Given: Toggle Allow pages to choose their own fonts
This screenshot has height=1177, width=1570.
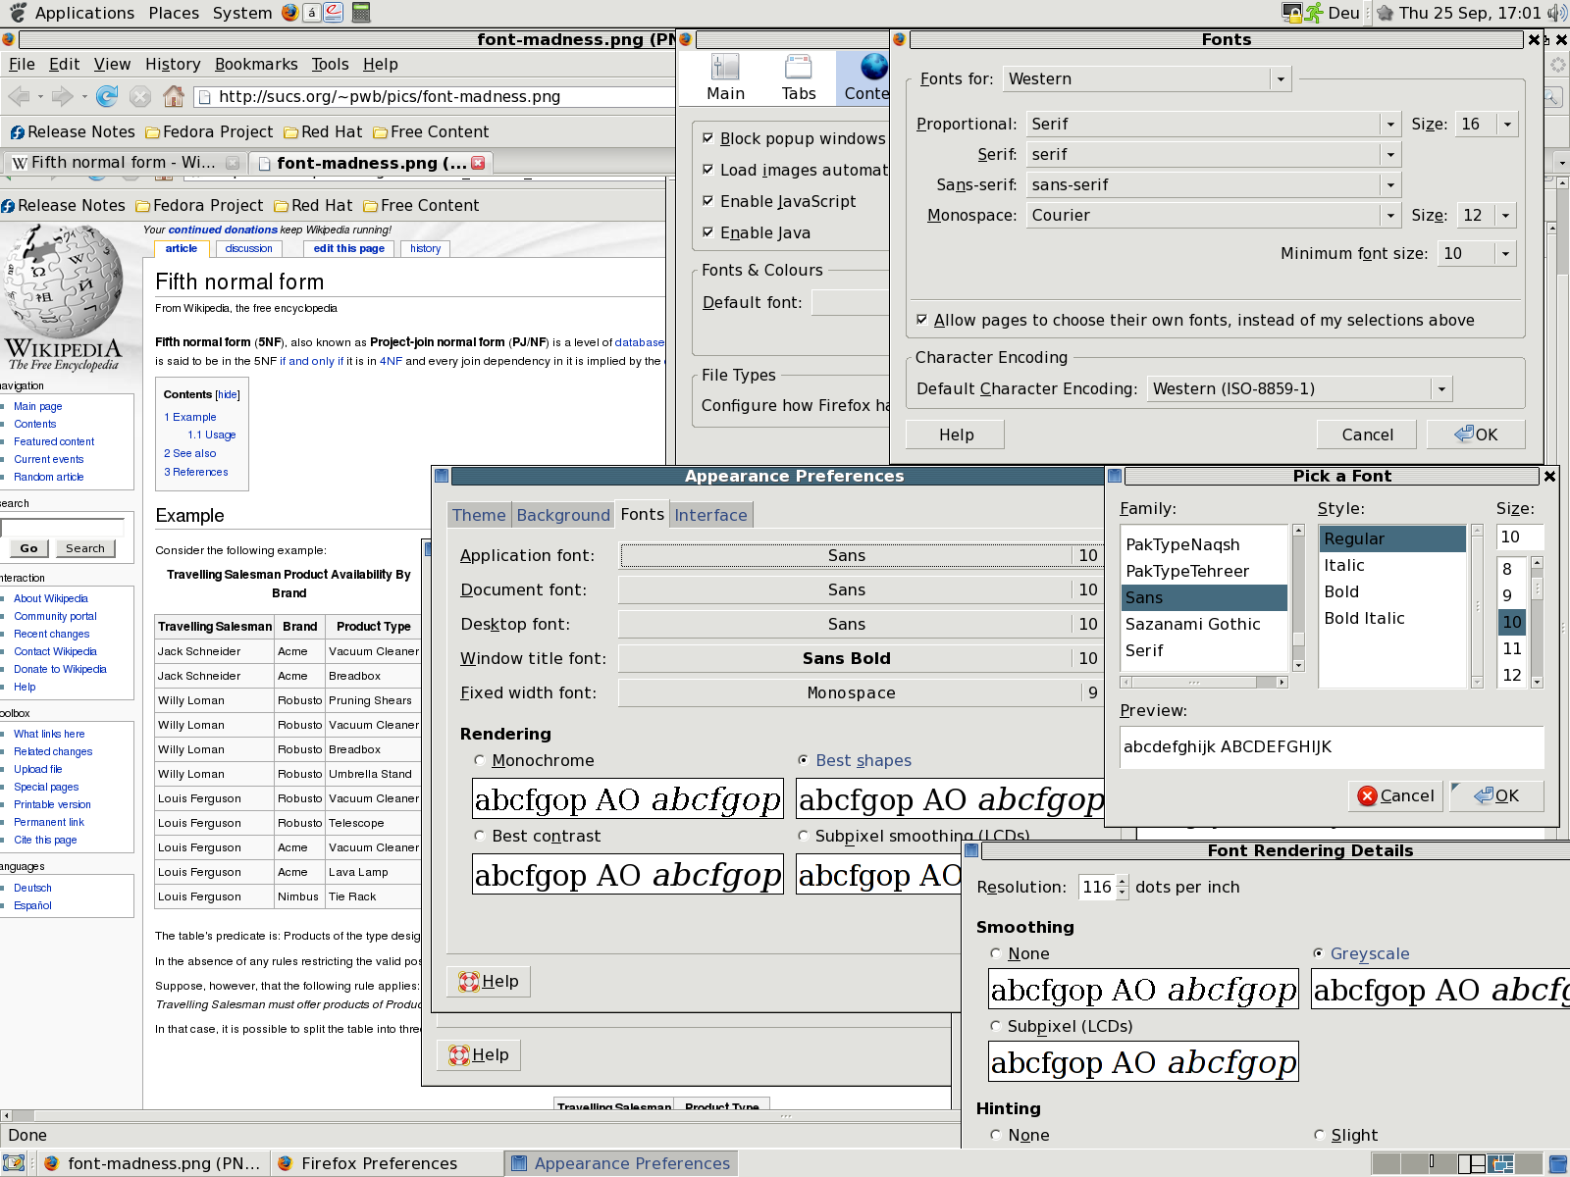Looking at the screenshot, I should click(x=922, y=320).
